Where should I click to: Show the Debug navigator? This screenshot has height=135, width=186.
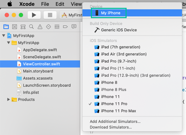click(57, 27)
